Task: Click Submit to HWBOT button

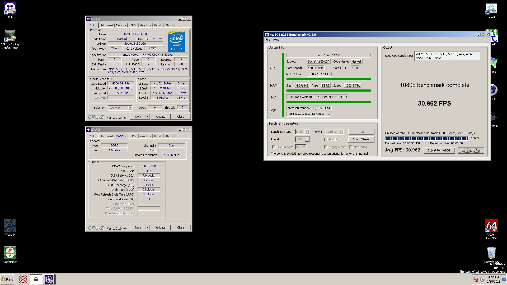Action: 439,150
